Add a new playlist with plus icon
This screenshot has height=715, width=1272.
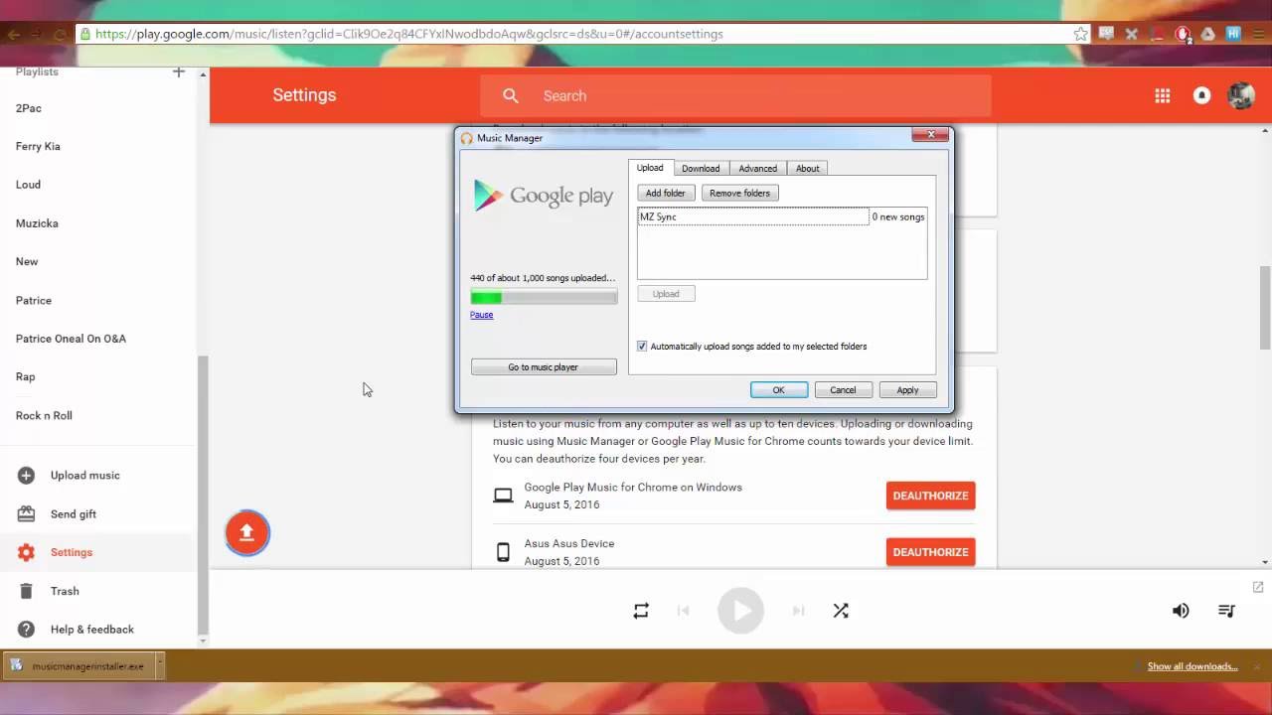click(x=179, y=71)
